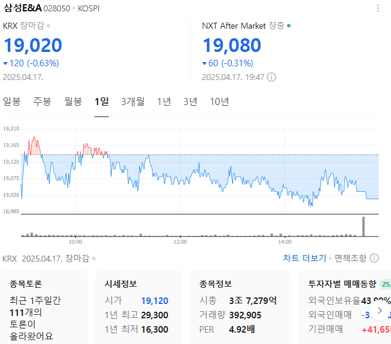Click the 19,210 price axis label

point(11,129)
